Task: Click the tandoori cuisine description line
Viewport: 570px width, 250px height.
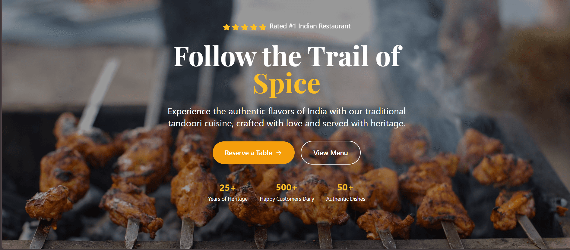Action: pyautogui.click(x=287, y=123)
